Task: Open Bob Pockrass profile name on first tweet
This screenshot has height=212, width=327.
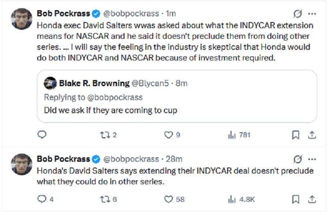Action: click(x=63, y=14)
